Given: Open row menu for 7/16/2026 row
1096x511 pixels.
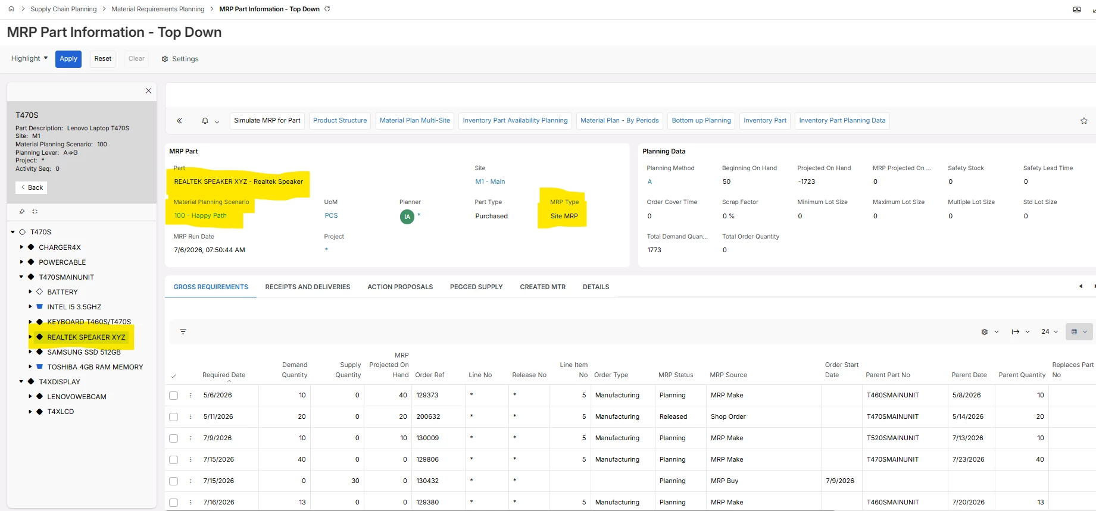Looking at the screenshot, I should click(x=191, y=502).
